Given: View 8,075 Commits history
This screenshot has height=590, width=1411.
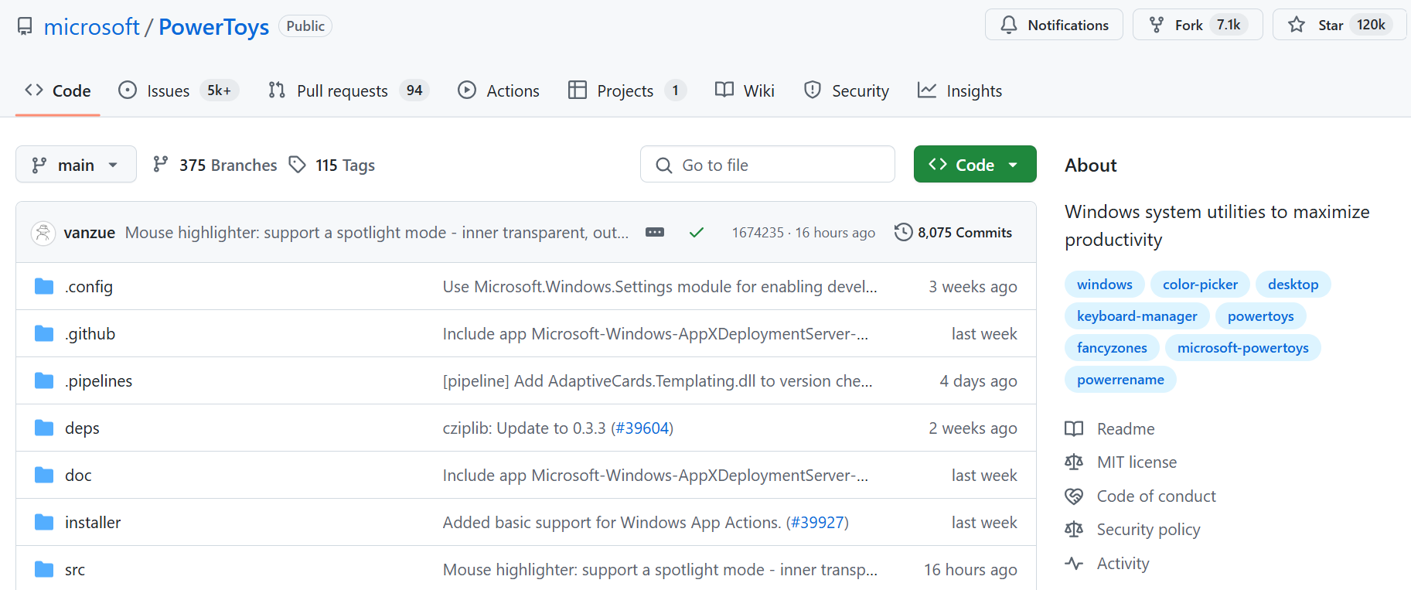Looking at the screenshot, I should click(x=953, y=233).
